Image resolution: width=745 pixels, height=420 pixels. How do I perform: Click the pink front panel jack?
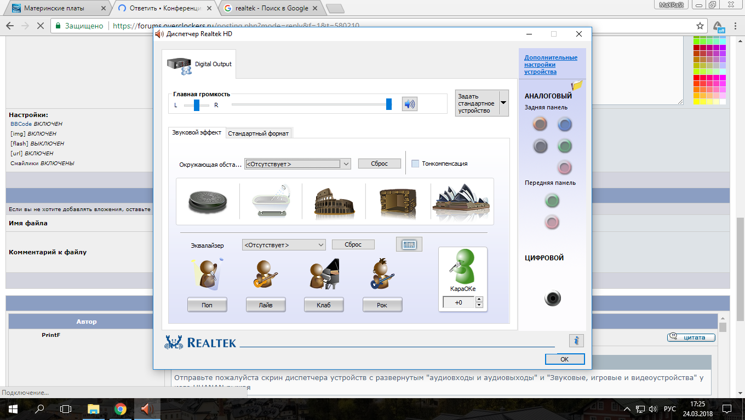tap(552, 222)
